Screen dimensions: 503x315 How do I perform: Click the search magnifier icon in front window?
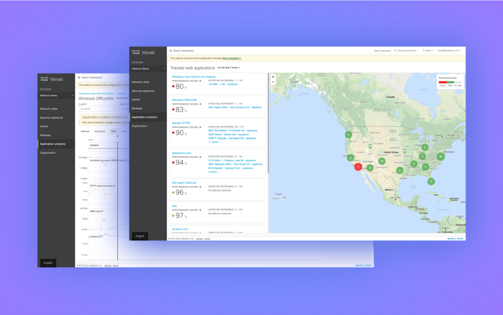(x=171, y=51)
